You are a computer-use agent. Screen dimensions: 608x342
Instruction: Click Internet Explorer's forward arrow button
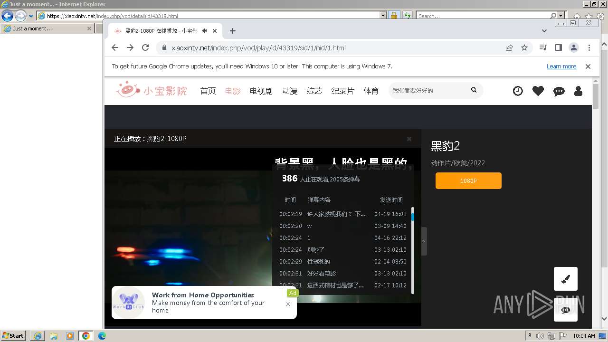pos(20,16)
